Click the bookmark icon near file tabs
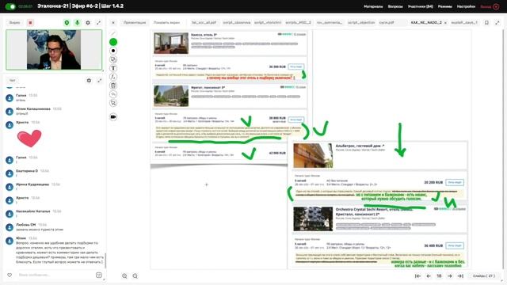Image resolution: width=507 pixels, height=285 pixels. click(x=486, y=23)
